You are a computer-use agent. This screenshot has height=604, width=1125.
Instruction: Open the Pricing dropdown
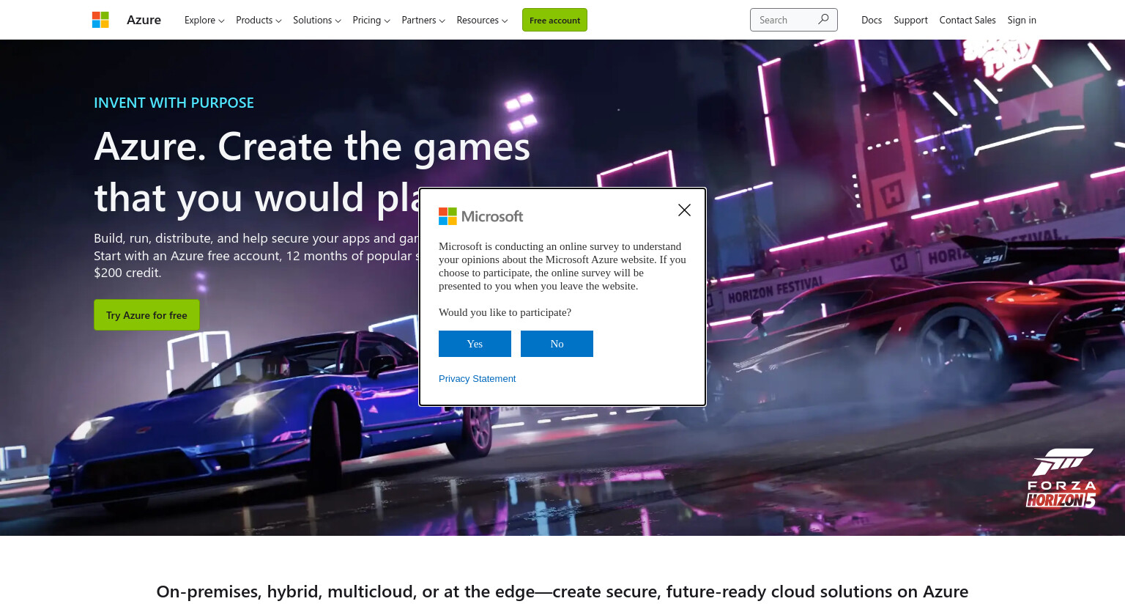pos(371,20)
